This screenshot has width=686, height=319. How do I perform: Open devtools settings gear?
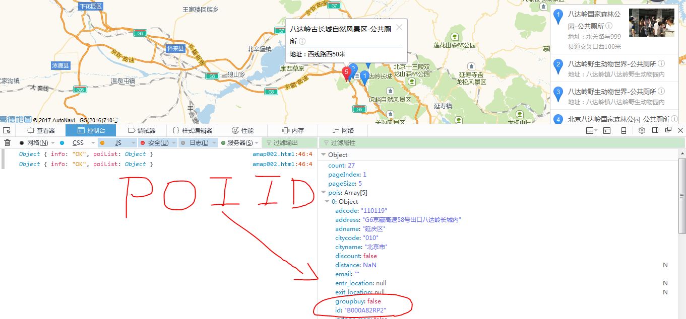tap(642, 130)
